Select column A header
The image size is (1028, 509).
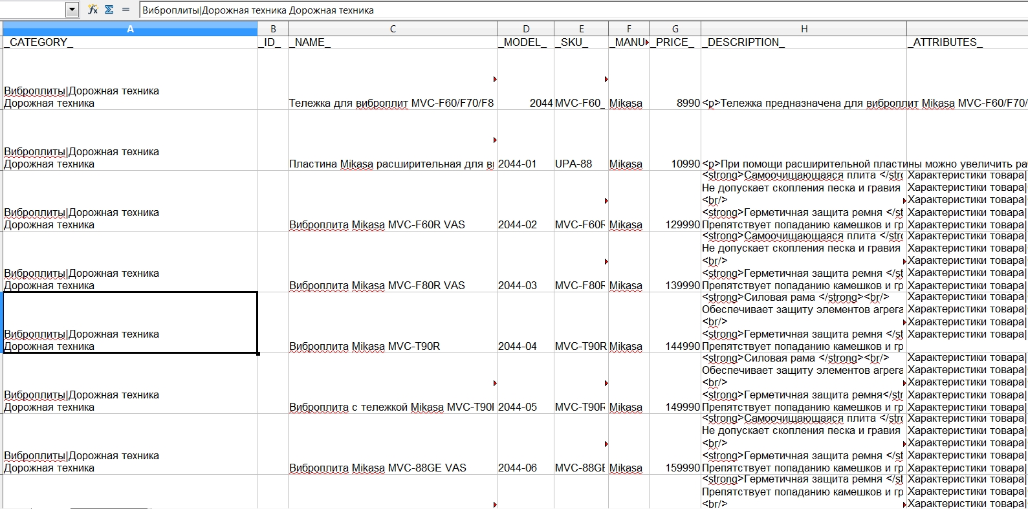pyautogui.click(x=130, y=29)
